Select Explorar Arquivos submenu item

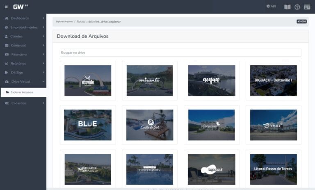(22, 92)
